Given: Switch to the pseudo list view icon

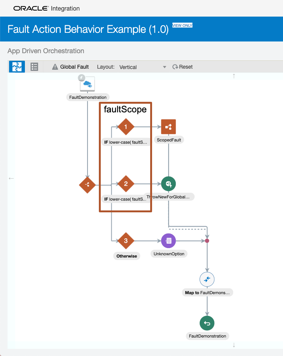Looking at the screenshot, I should 34,67.
